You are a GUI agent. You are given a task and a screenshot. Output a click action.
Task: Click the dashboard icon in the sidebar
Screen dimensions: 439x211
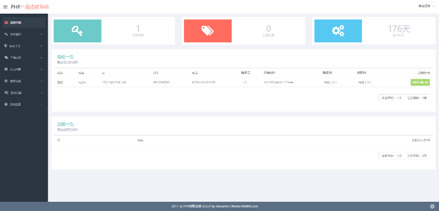[x=6, y=22]
